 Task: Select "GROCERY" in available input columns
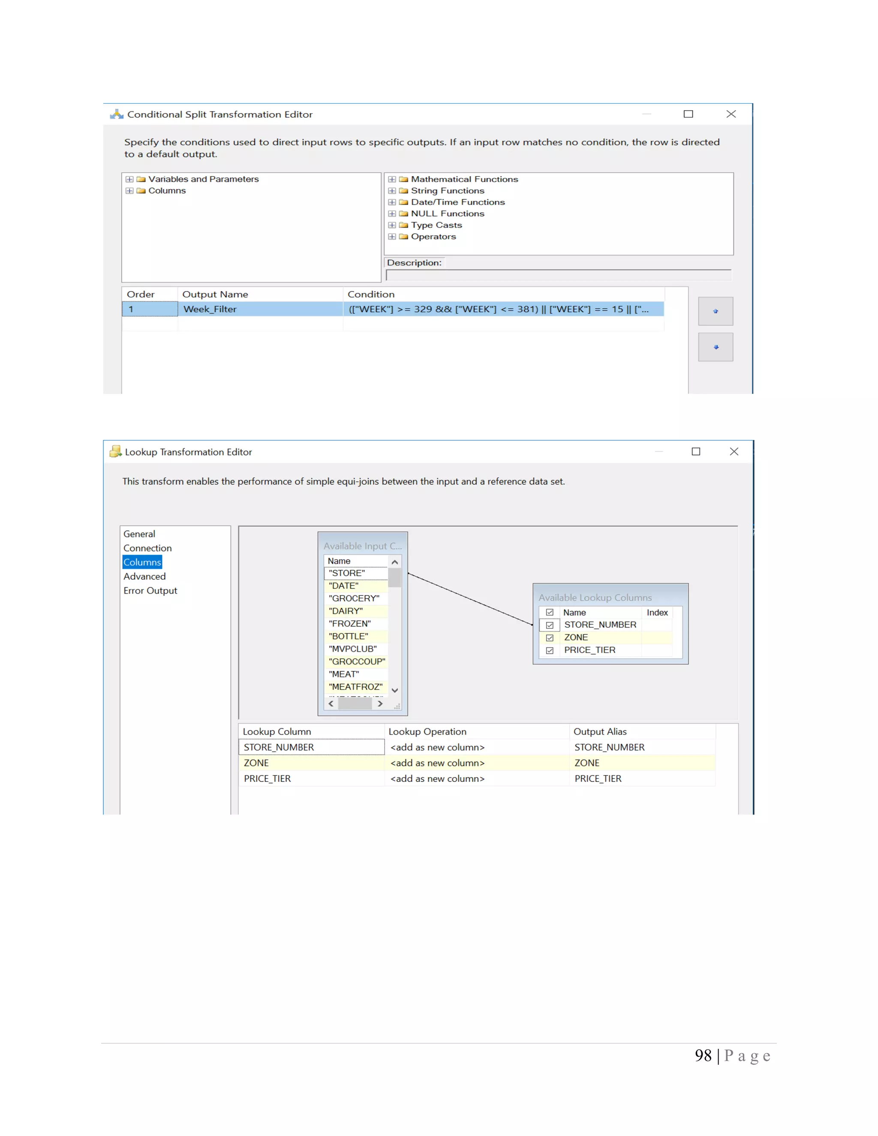pyautogui.click(x=354, y=599)
